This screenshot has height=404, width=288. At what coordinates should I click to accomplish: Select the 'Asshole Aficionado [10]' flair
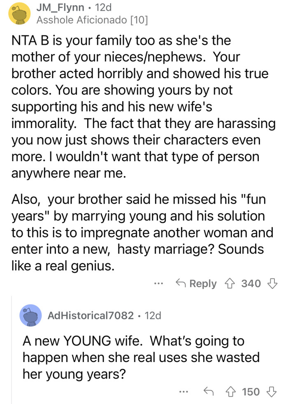point(92,19)
